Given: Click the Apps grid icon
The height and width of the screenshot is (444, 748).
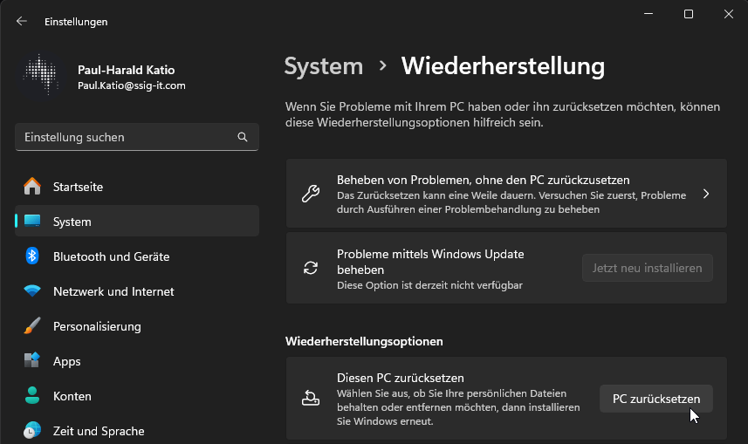Looking at the screenshot, I should [32, 360].
